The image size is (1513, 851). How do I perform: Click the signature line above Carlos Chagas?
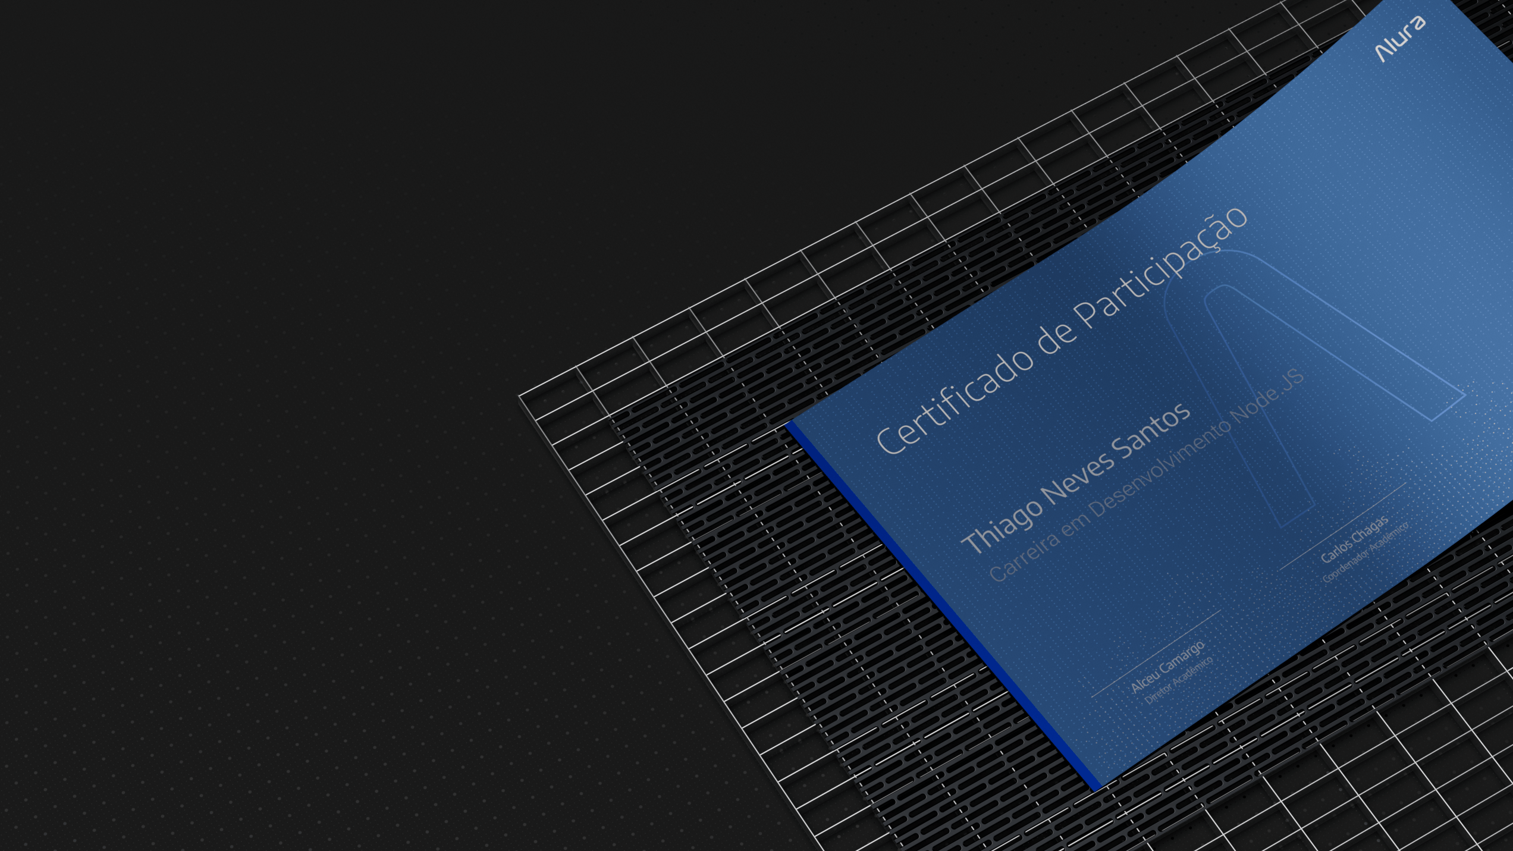1342,526
